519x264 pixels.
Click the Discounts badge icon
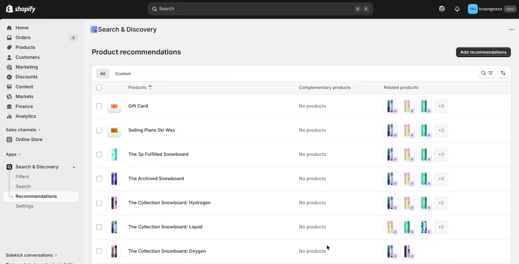tap(9, 77)
